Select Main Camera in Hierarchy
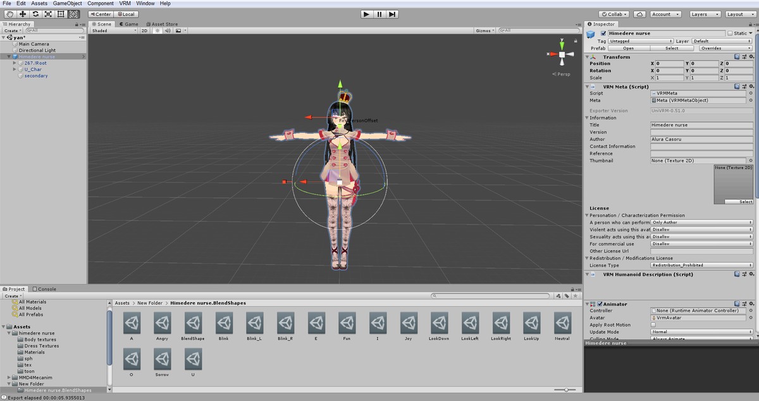The width and height of the screenshot is (759, 401). point(34,44)
